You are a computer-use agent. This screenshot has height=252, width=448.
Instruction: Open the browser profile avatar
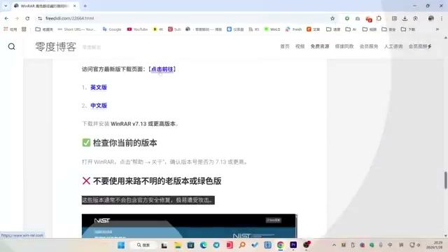click(x=431, y=18)
